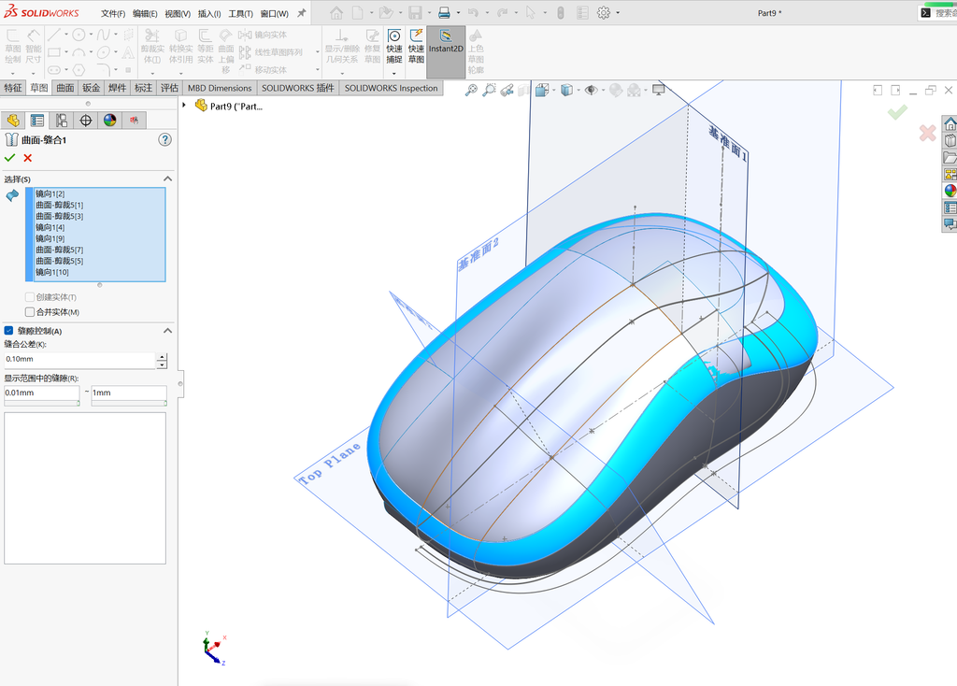957x686 pixels.
Task: Click the 显示/删除几何关系 tool
Action: [x=342, y=47]
